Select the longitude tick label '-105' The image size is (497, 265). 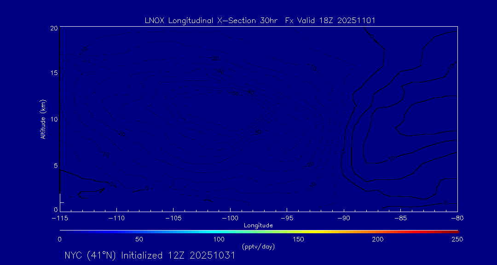[173, 218]
